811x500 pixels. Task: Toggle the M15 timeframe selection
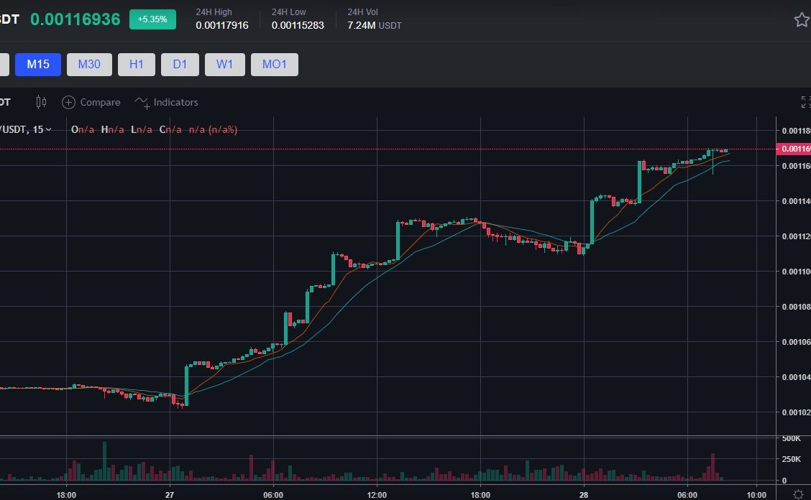click(x=37, y=64)
